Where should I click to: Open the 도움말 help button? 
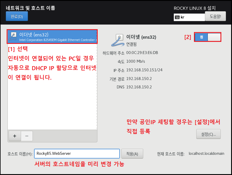tap(215, 16)
